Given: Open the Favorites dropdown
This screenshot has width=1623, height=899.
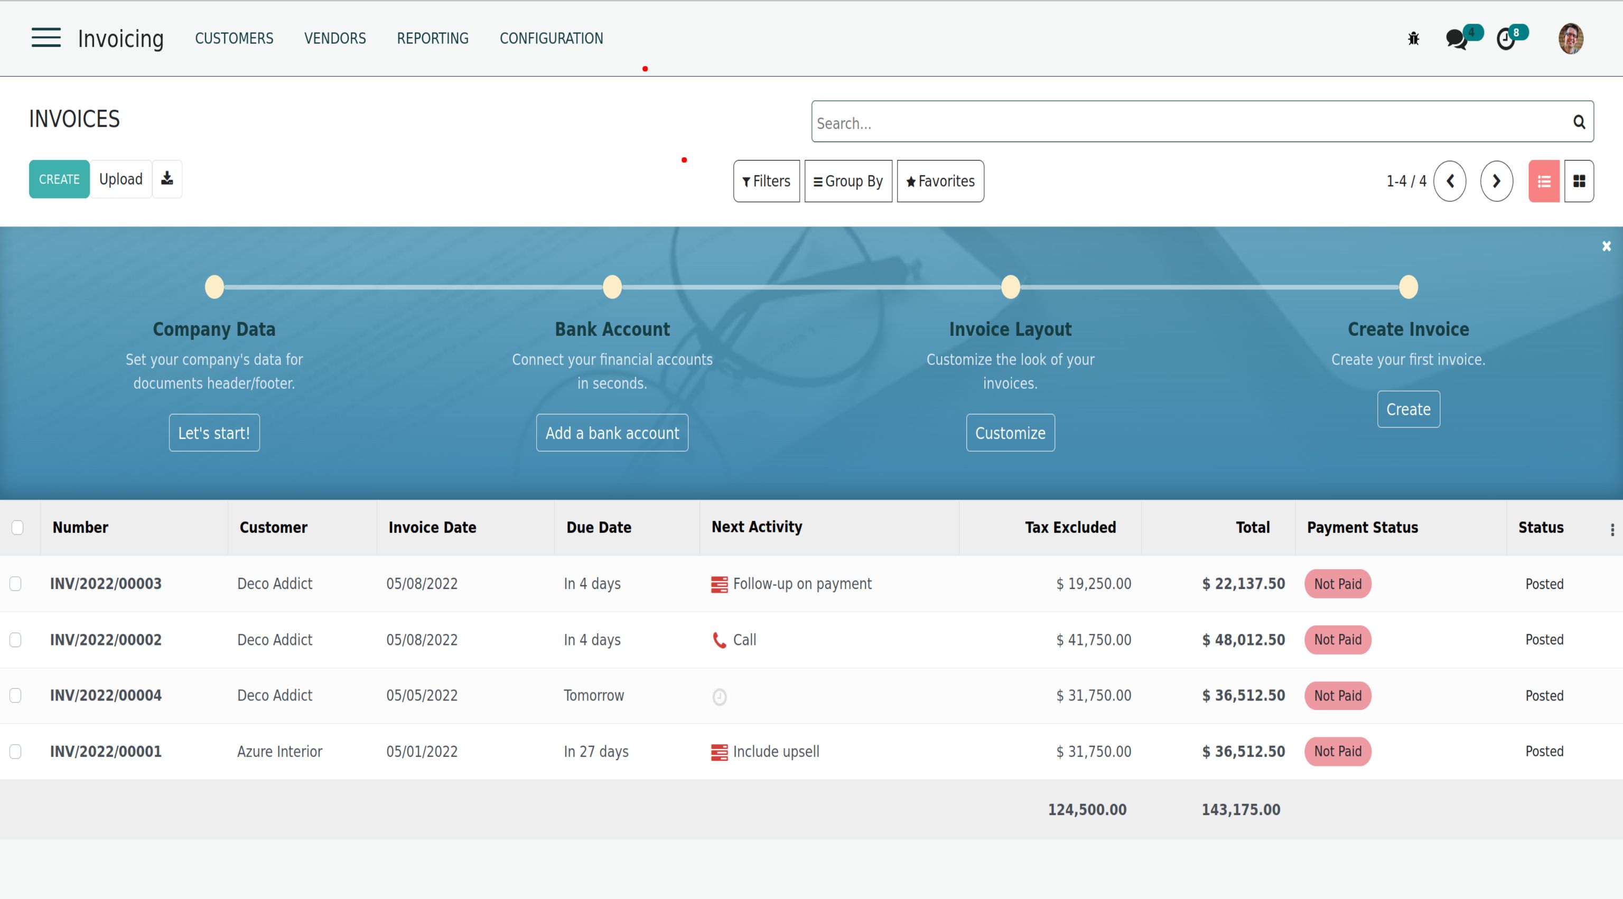Looking at the screenshot, I should coord(940,182).
